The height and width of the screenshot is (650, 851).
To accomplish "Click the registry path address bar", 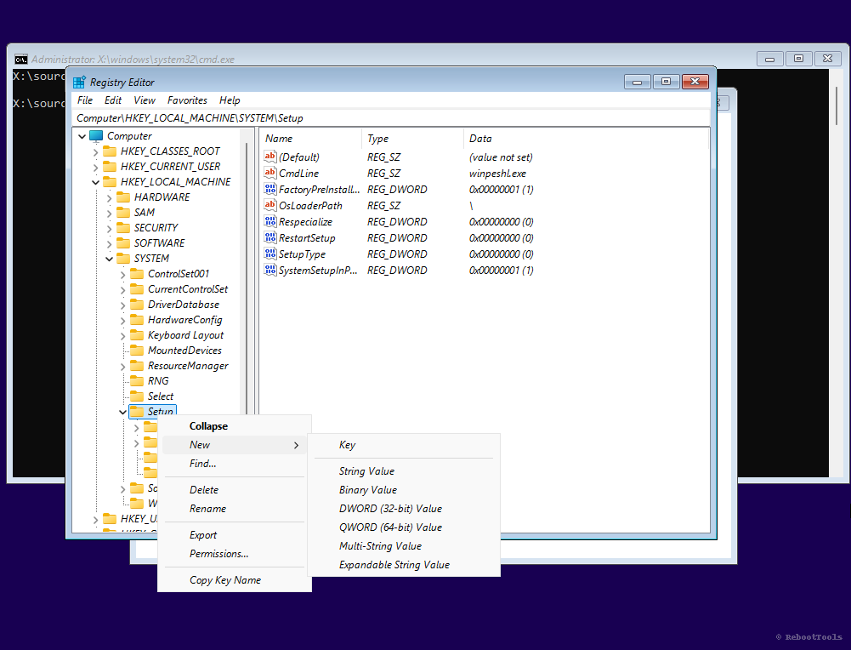I will point(213,117).
